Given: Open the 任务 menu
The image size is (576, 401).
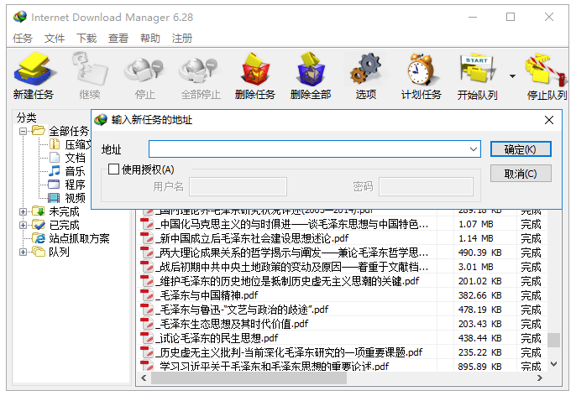Looking at the screenshot, I should tap(23, 38).
